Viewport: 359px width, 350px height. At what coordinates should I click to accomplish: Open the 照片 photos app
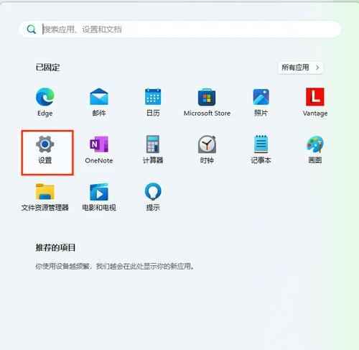(x=261, y=102)
